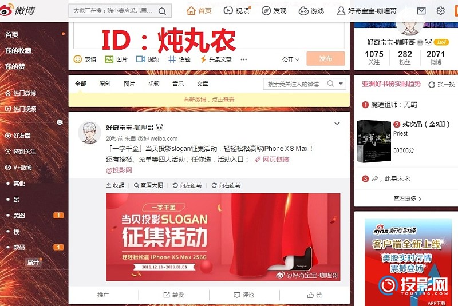Image resolution: width=458 pixels, height=306 pixels.
Task: Click the search magnifier icon in top bar
Action: (x=163, y=11)
